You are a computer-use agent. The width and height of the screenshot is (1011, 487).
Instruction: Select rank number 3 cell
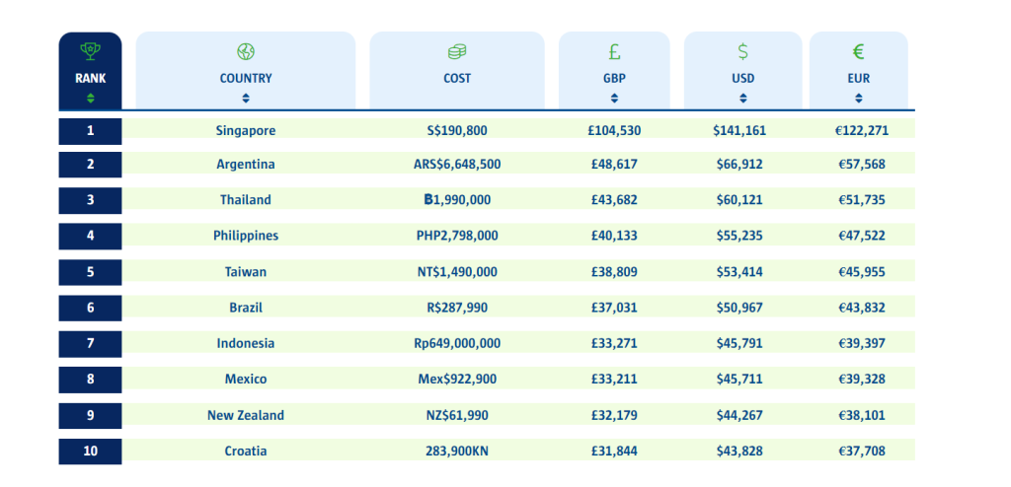point(90,200)
